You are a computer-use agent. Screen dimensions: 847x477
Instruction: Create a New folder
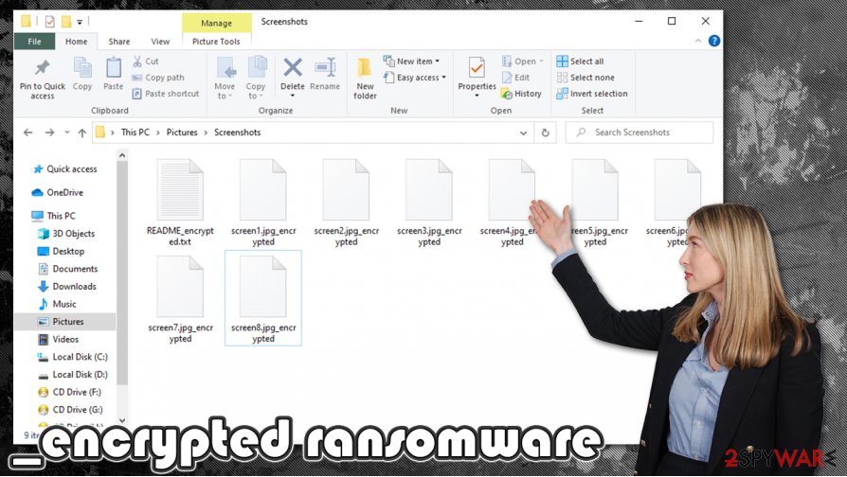pos(365,79)
